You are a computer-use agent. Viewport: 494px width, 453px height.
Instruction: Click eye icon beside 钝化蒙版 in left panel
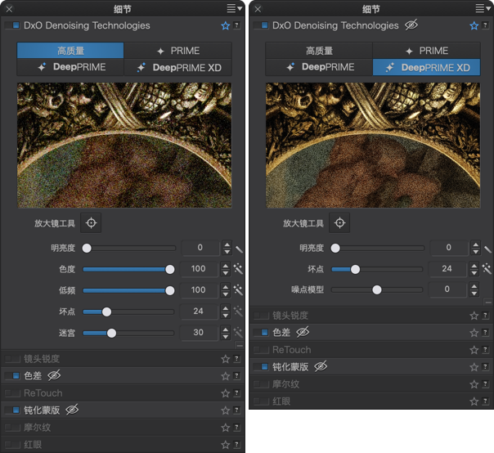click(72, 410)
